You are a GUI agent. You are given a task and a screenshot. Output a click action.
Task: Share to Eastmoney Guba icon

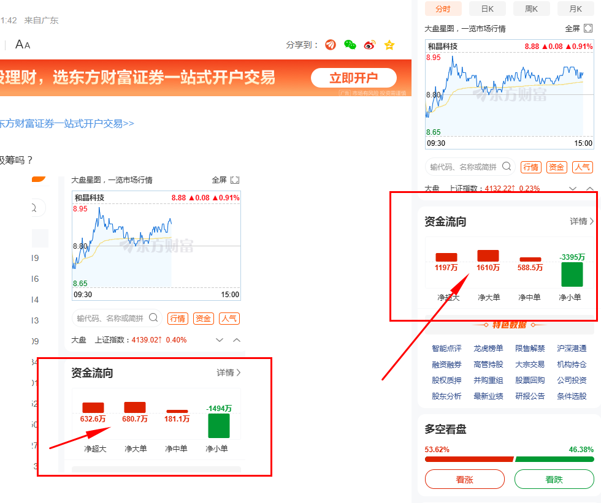pyautogui.click(x=331, y=45)
